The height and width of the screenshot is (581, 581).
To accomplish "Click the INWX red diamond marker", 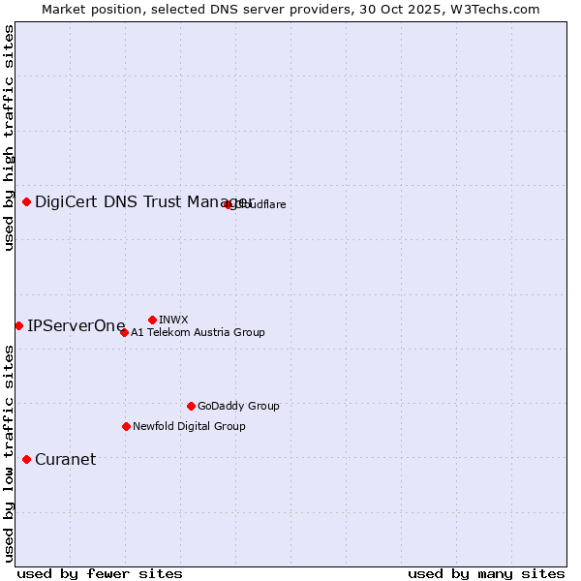I will (x=152, y=320).
